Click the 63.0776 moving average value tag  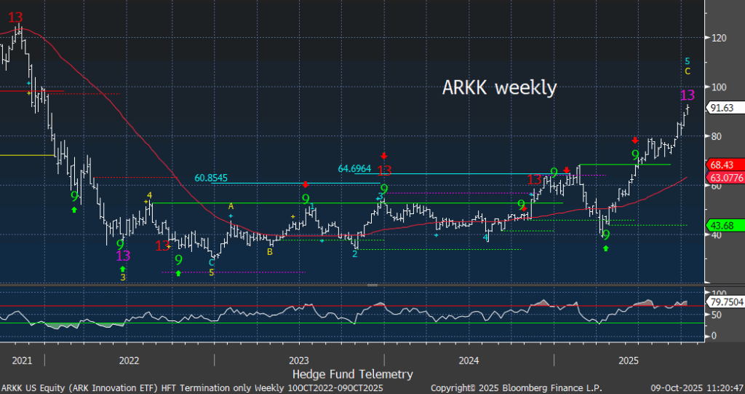725,178
